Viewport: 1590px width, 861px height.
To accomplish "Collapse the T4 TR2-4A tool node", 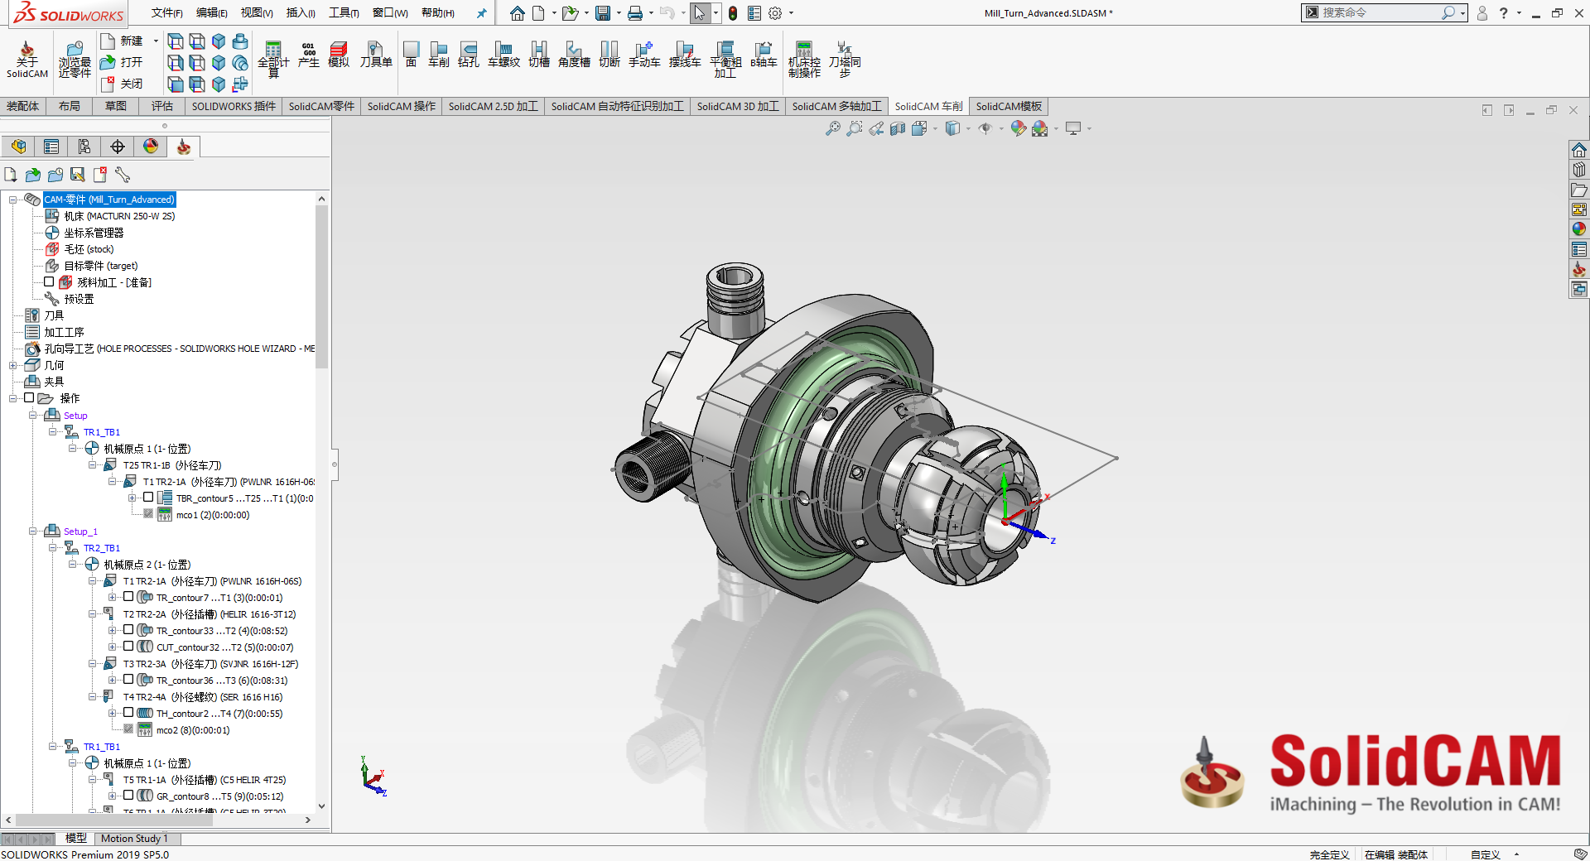I will tap(93, 696).
